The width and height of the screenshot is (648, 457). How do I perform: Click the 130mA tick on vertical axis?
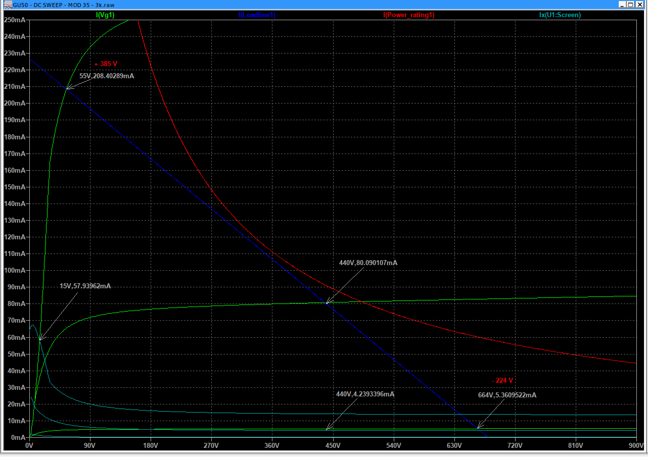pos(15,221)
